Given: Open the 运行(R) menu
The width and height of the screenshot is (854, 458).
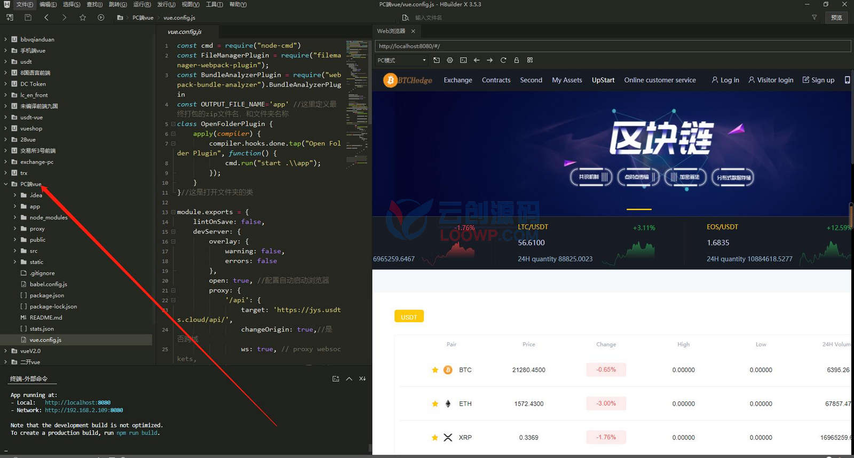Looking at the screenshot, I should point(142,4).
